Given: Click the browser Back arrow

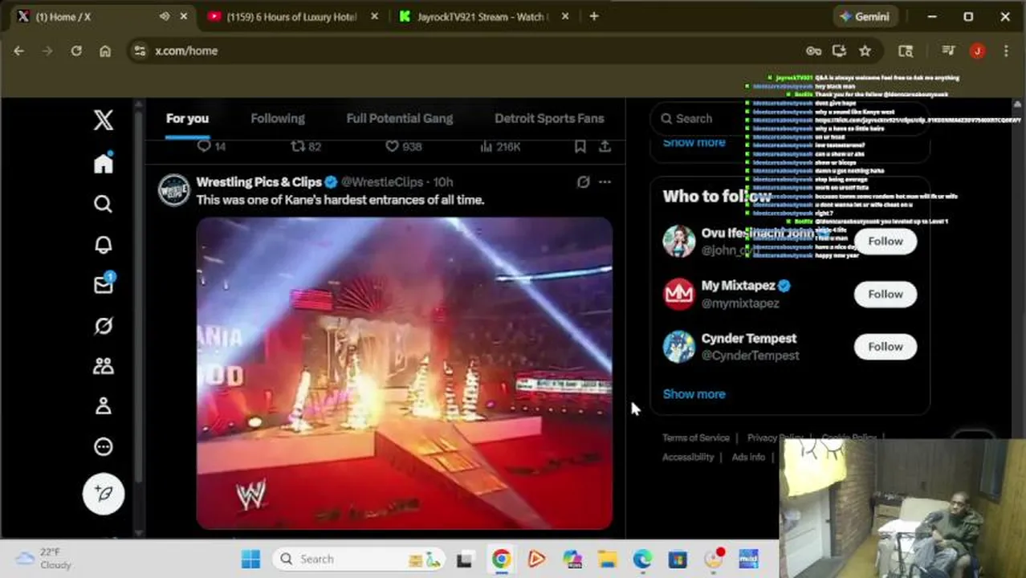Looking at the screenshot, I should point(18,51).
